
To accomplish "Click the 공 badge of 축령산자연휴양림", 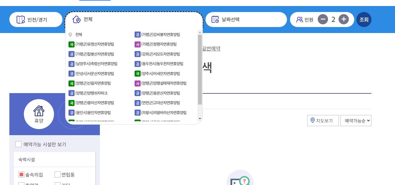I will 72,64.
